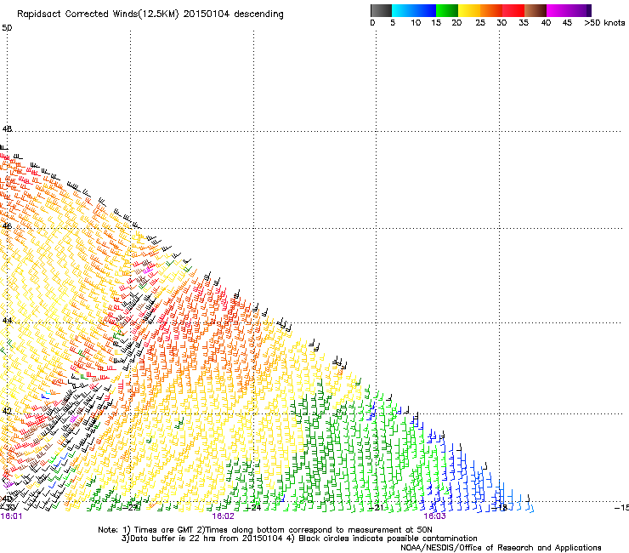
Task: Click the brown 35-40 knots legend segment
Action: [x=535, y=10]
